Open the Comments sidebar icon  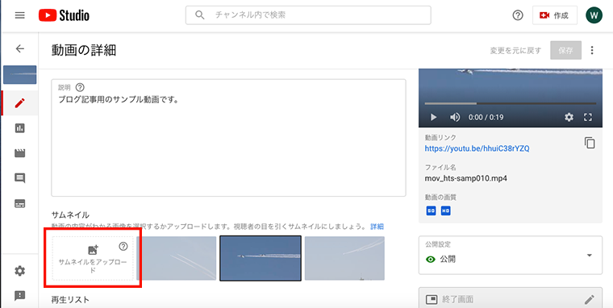coord(20,178)
